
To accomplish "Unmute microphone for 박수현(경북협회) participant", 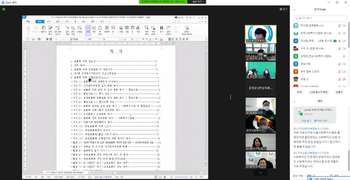I will (x=339, y=26).
